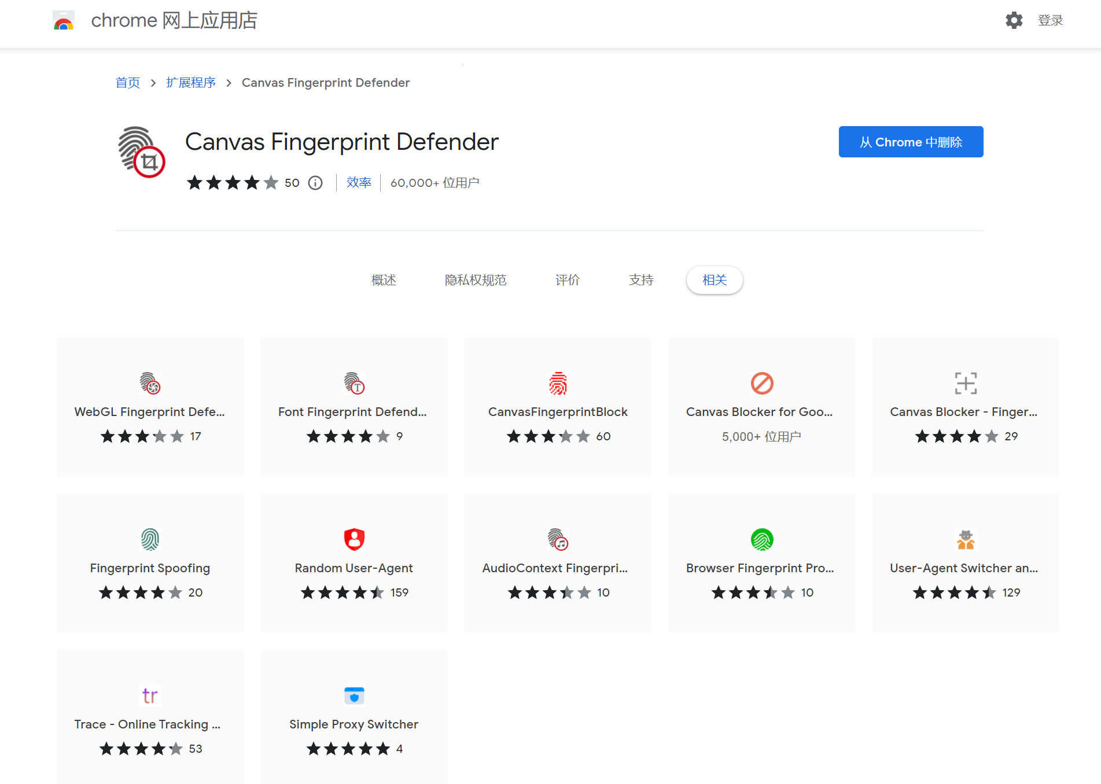Click the 50 ratings star row

tap(232, 183)
